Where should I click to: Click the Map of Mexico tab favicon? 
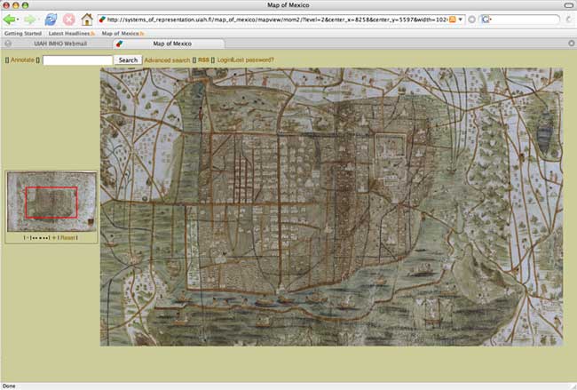[x=119, y=44]
